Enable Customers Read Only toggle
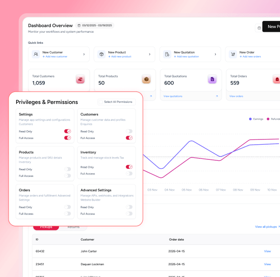The width and height of the screenshot is (280, 277). pos(129,131)
